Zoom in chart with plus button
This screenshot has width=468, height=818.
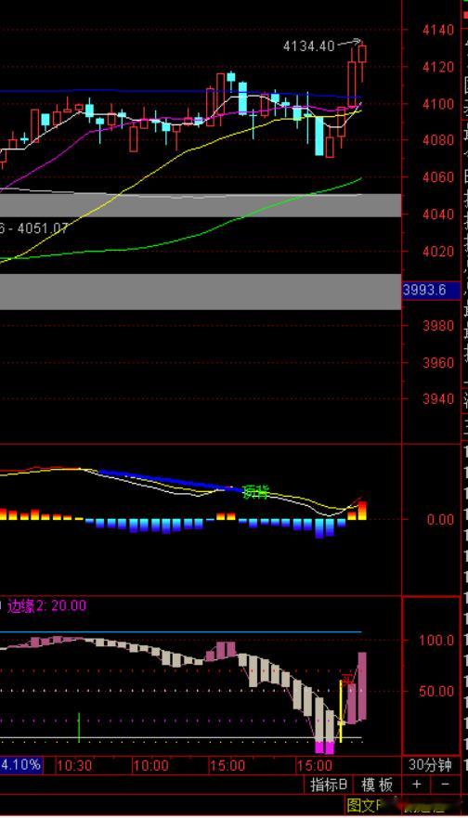[416, 784]
